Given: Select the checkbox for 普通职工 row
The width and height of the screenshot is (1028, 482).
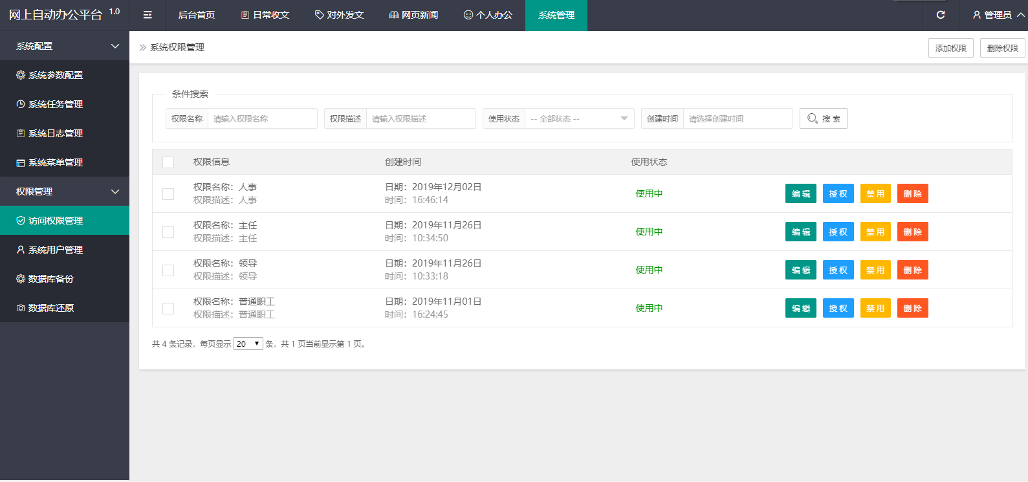Looking at the screenshot, I should coord(168,309).
